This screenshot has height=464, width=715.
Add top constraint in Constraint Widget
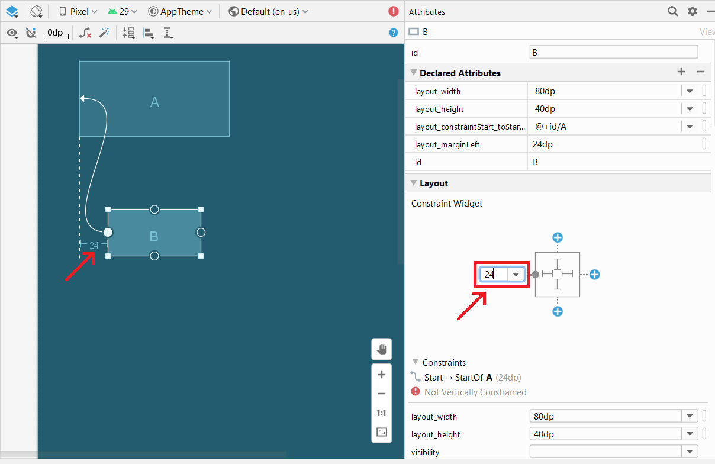[558, 237]
